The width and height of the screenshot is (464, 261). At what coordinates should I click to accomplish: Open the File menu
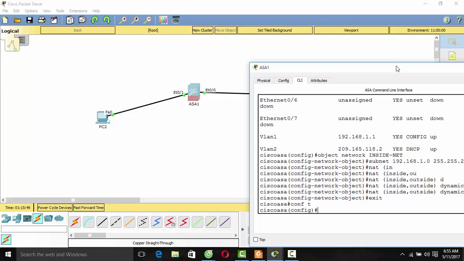coord(5,11)
